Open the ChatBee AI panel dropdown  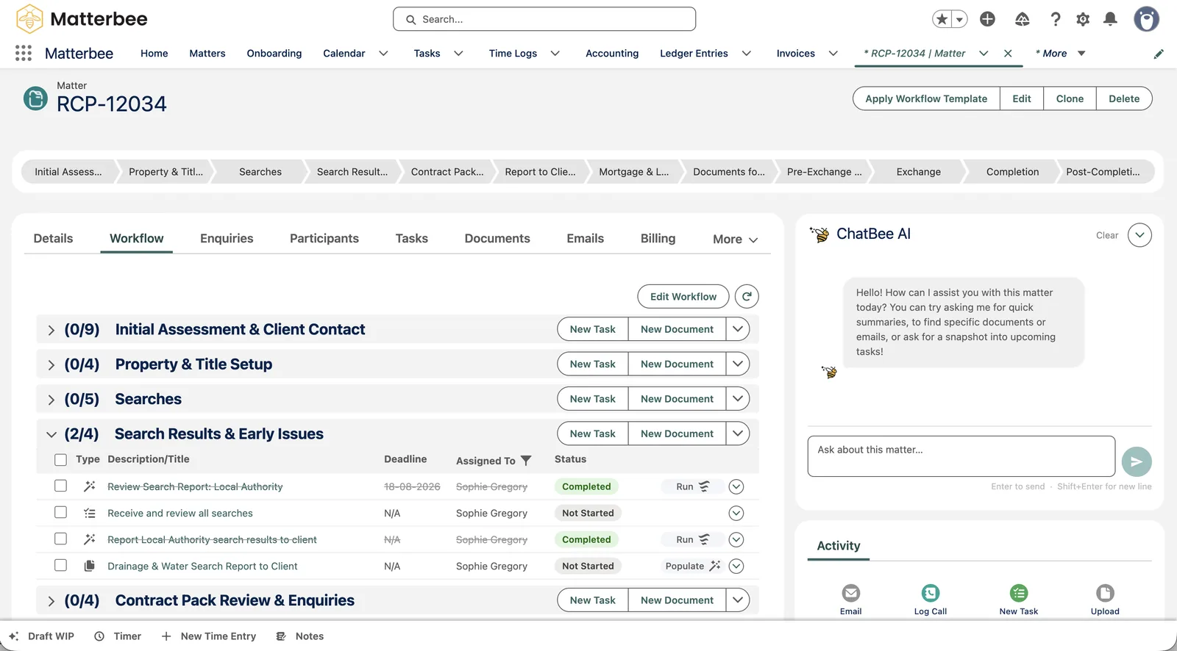click(1139, 235)
